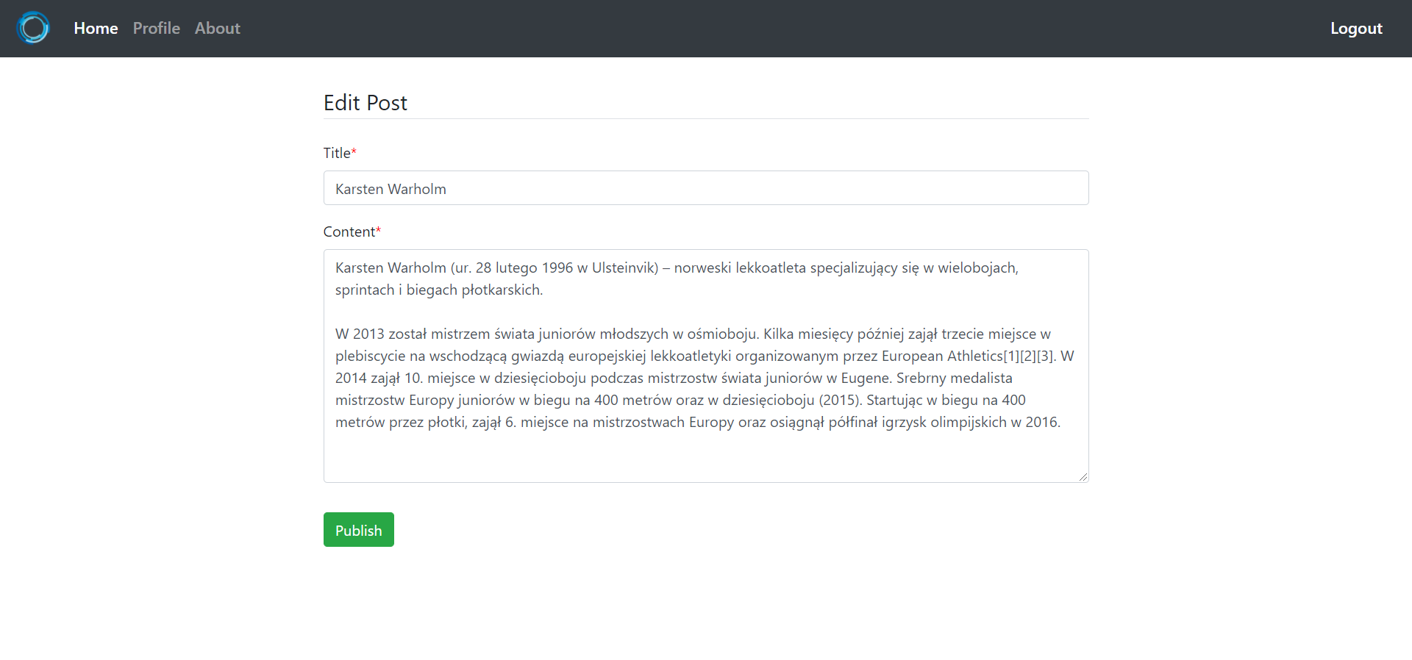Click the Edit Post heading
Screen dimensions: 1412x660
[x=366, y=103]
